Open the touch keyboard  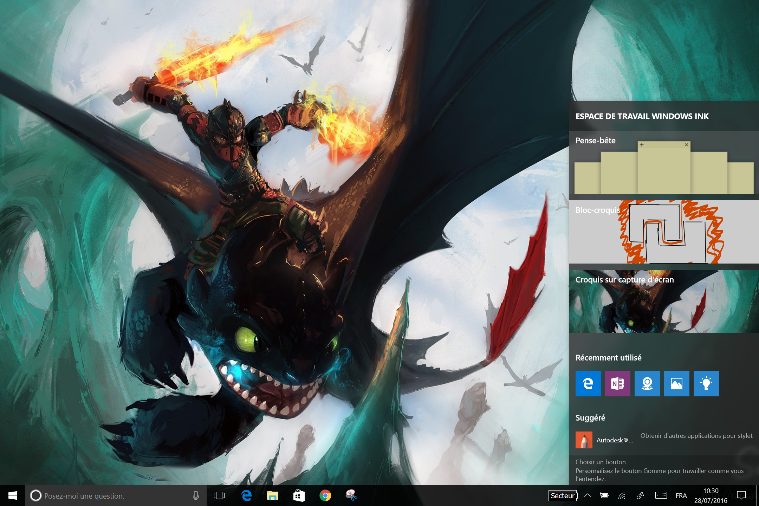tap(661, 495)
